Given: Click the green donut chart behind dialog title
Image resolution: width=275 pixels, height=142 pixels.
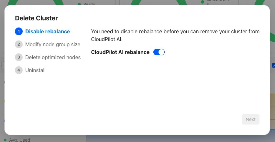Looking at the screenshot, I should (39, 3).
